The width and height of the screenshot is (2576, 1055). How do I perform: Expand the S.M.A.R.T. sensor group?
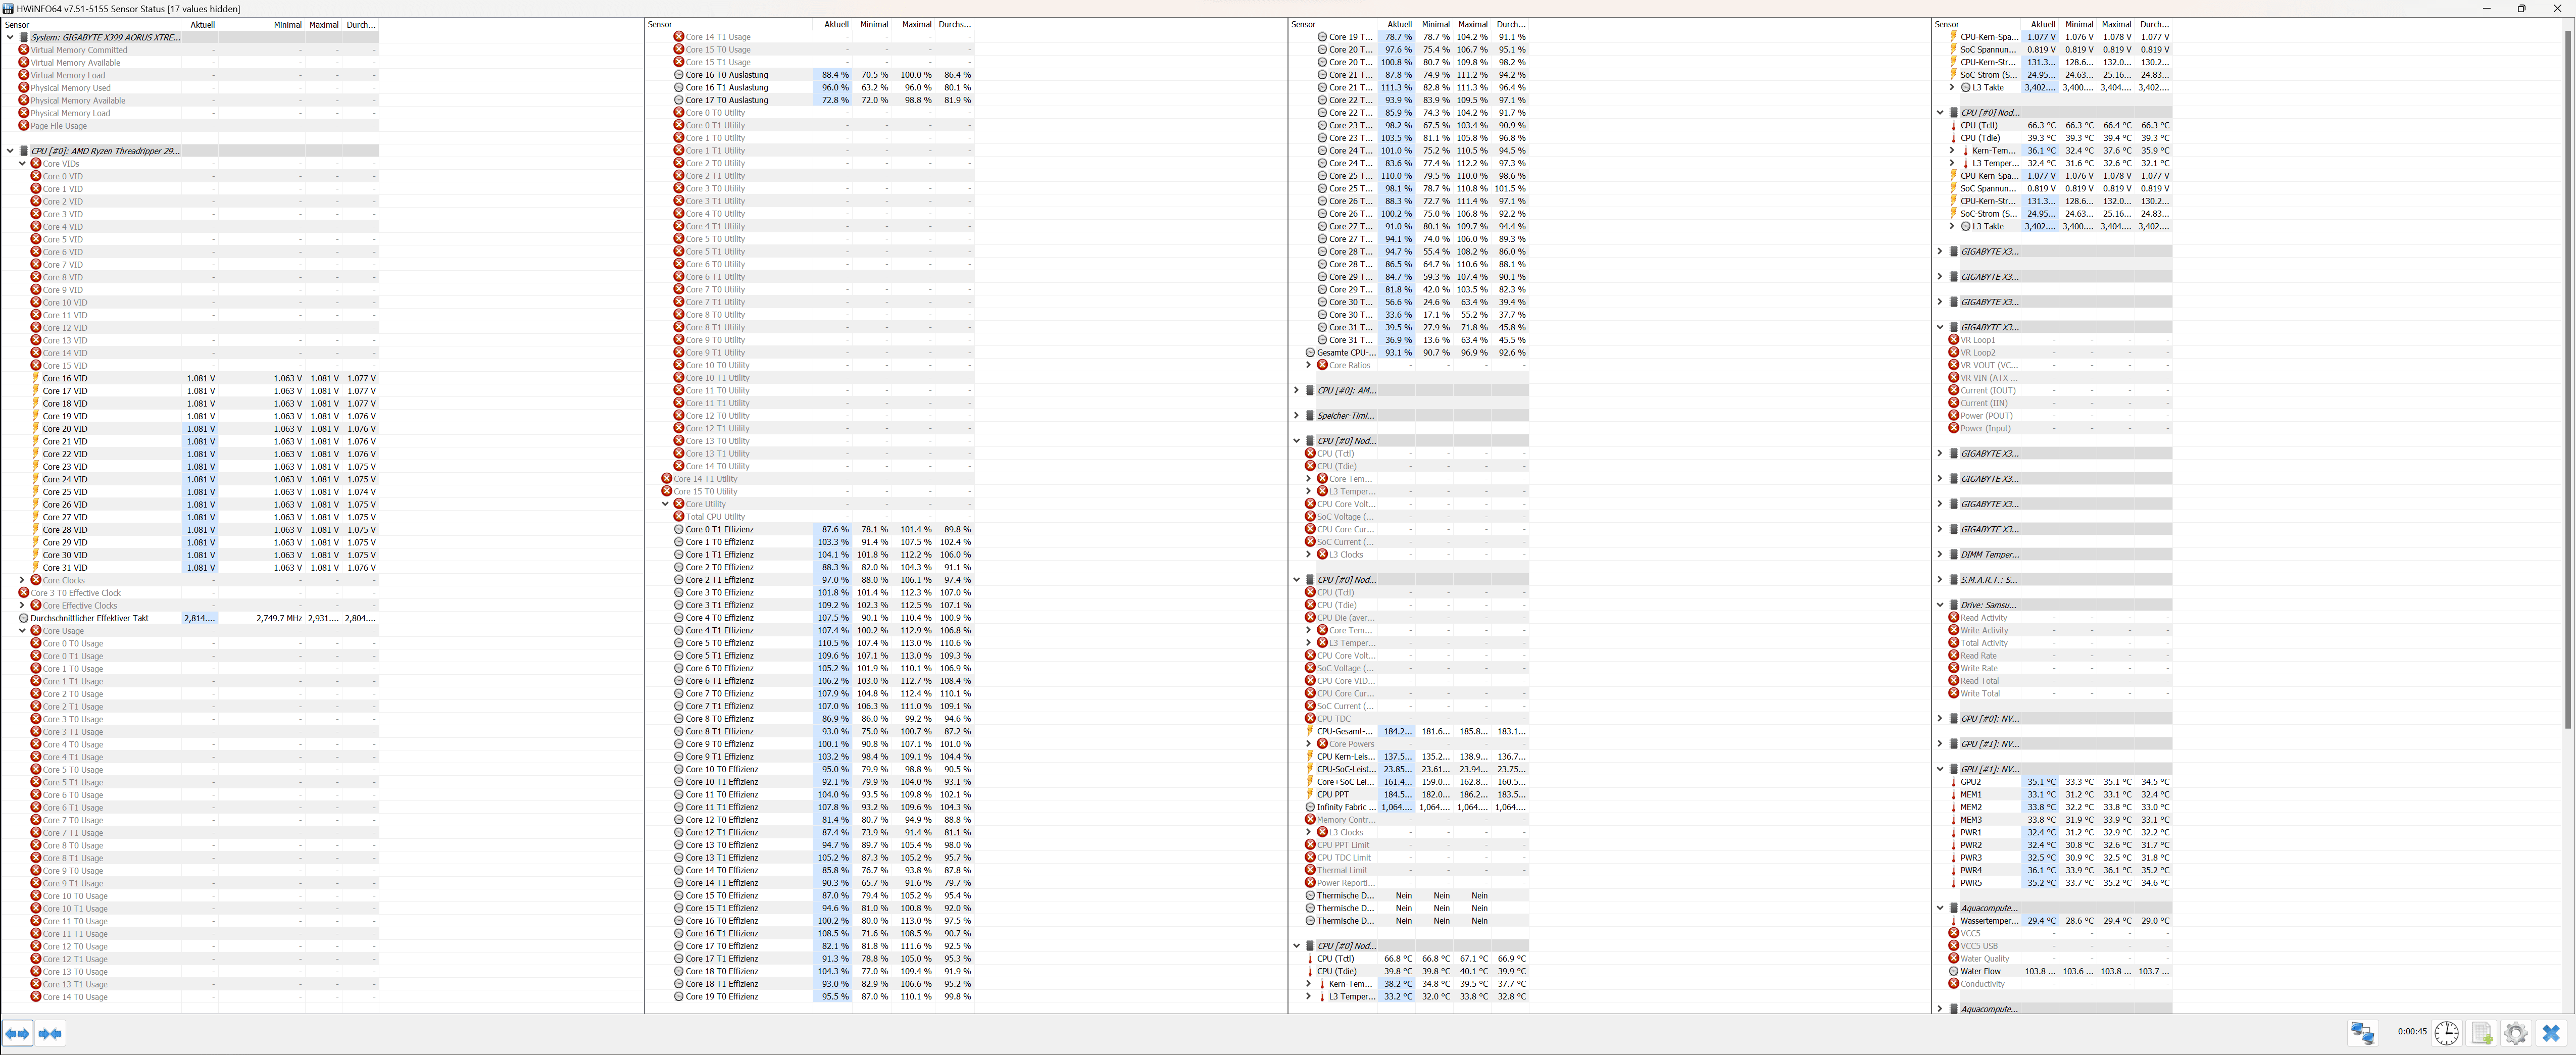1940,580
